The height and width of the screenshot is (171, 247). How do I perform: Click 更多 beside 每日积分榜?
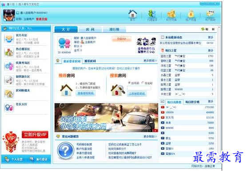pos(211,101)
